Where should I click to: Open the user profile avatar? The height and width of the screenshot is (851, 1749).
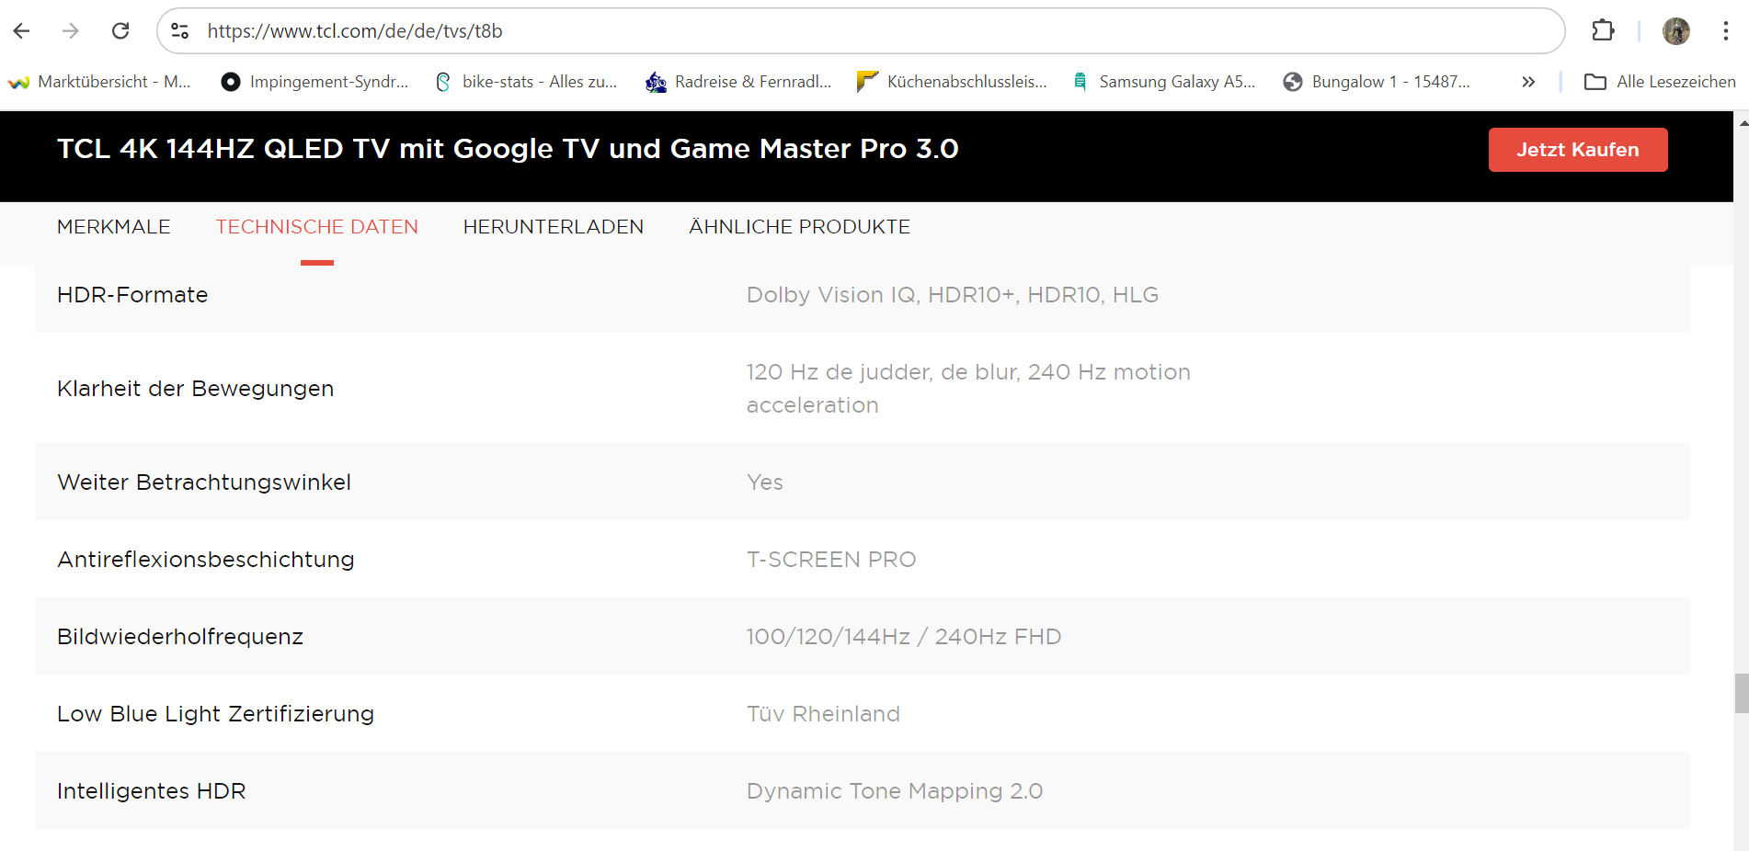[1676, 31]
